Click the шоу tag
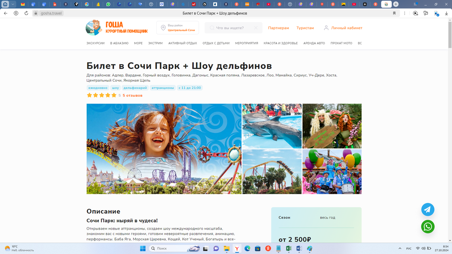Image resolution: width=452 pixels, height=254 pixels. tap(115, 88)
